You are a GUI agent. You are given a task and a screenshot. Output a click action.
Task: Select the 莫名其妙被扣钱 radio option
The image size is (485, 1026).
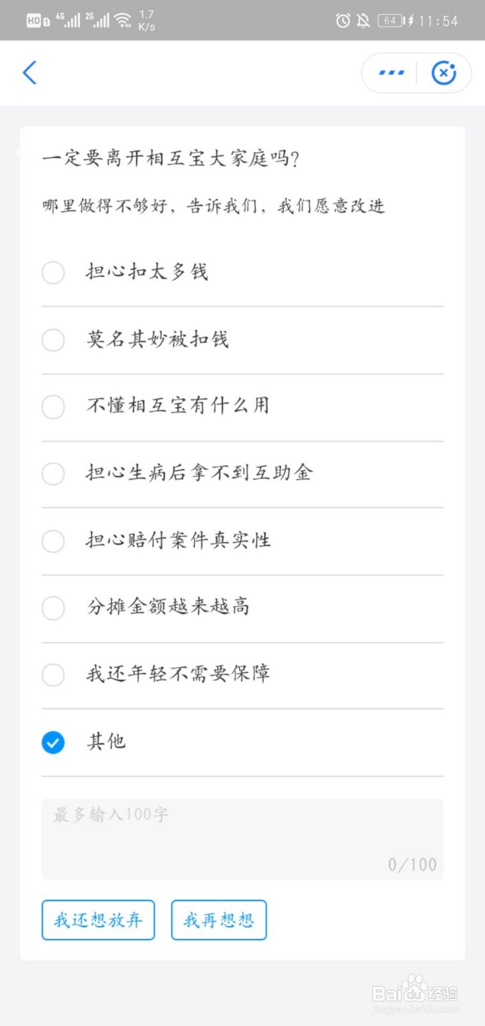pos(53,340)
